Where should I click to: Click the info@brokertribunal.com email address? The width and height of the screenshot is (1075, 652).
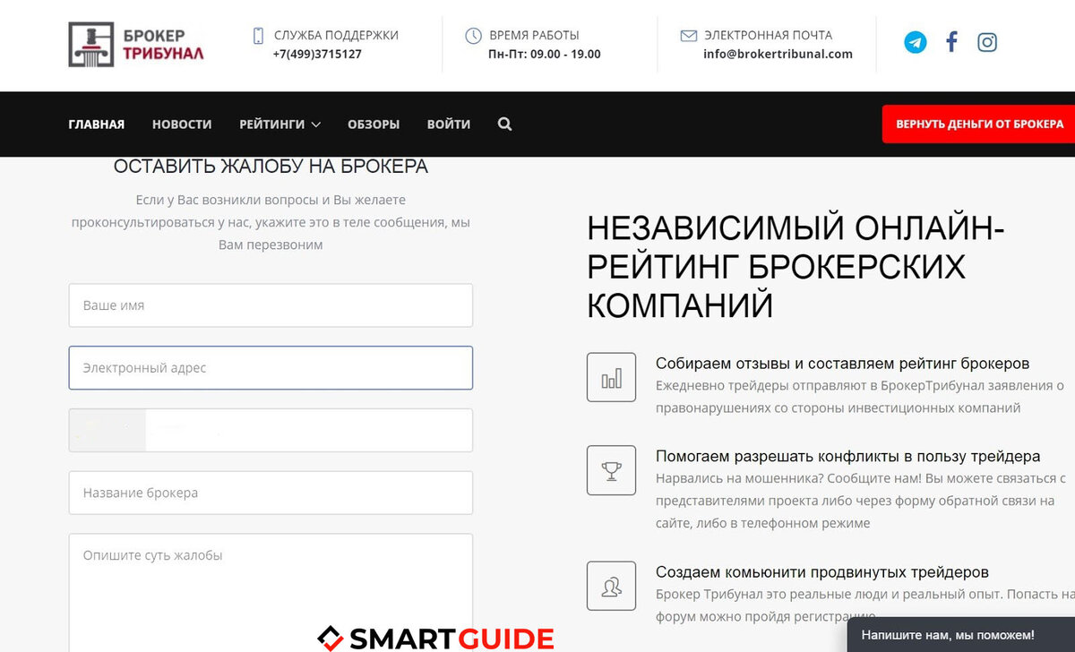778,54
